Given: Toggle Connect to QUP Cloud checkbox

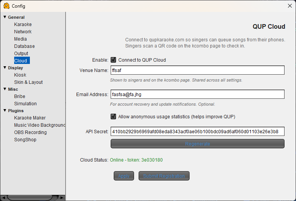Looking at the screenshot, I should tap(113, 60).
